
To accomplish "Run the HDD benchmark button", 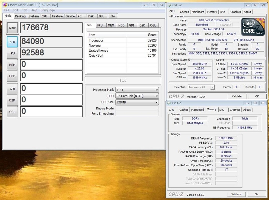I will (x=12, y=76).
